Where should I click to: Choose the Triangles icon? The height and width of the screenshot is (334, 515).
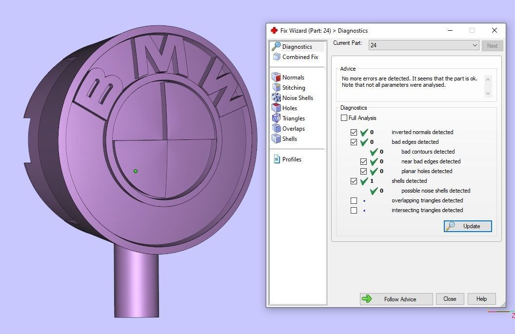276,118
